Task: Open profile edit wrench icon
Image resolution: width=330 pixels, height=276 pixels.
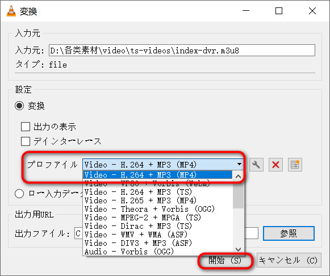Action: 256,165
